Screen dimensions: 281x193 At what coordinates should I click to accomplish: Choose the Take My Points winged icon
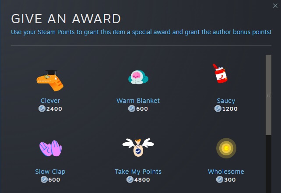138,148
